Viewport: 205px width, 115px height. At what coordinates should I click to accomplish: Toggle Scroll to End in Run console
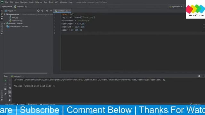[x=10, y=92]
